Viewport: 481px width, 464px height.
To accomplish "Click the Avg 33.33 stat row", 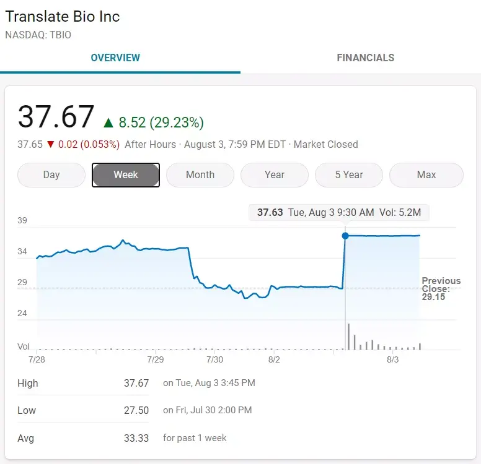I will click(122, 438).
